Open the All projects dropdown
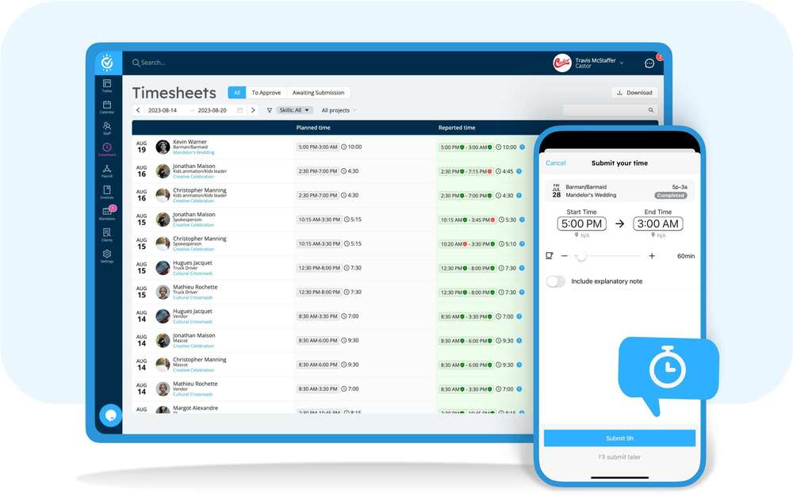The image size is (793, 497). [339, 110]
